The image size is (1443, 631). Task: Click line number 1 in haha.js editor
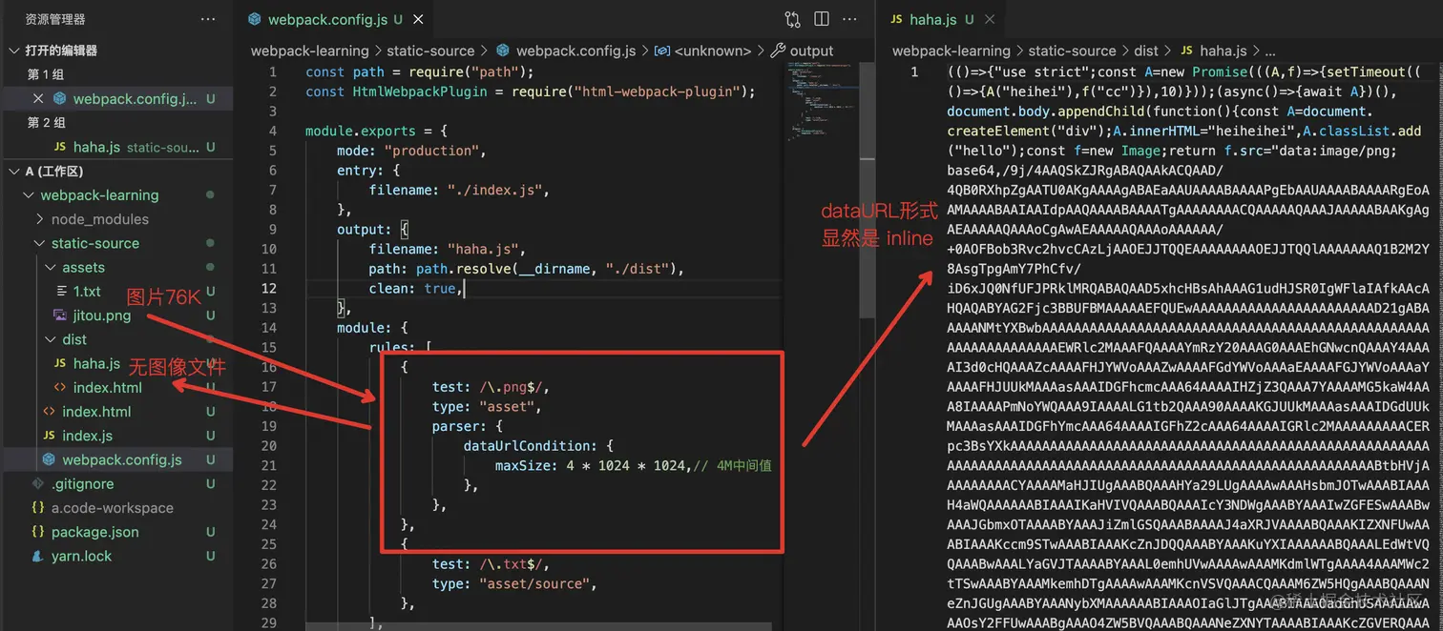click(915, 71)
